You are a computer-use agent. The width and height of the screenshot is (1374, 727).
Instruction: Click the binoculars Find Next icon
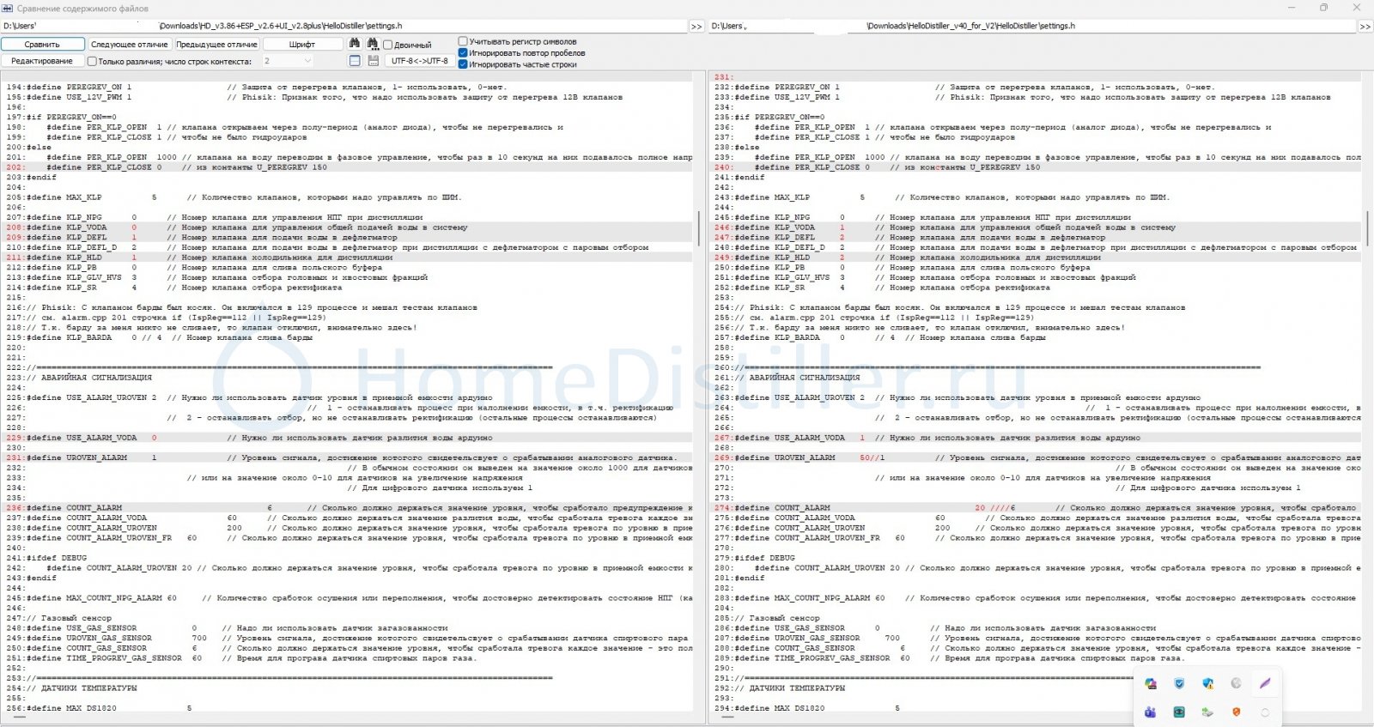coord(373,44)
